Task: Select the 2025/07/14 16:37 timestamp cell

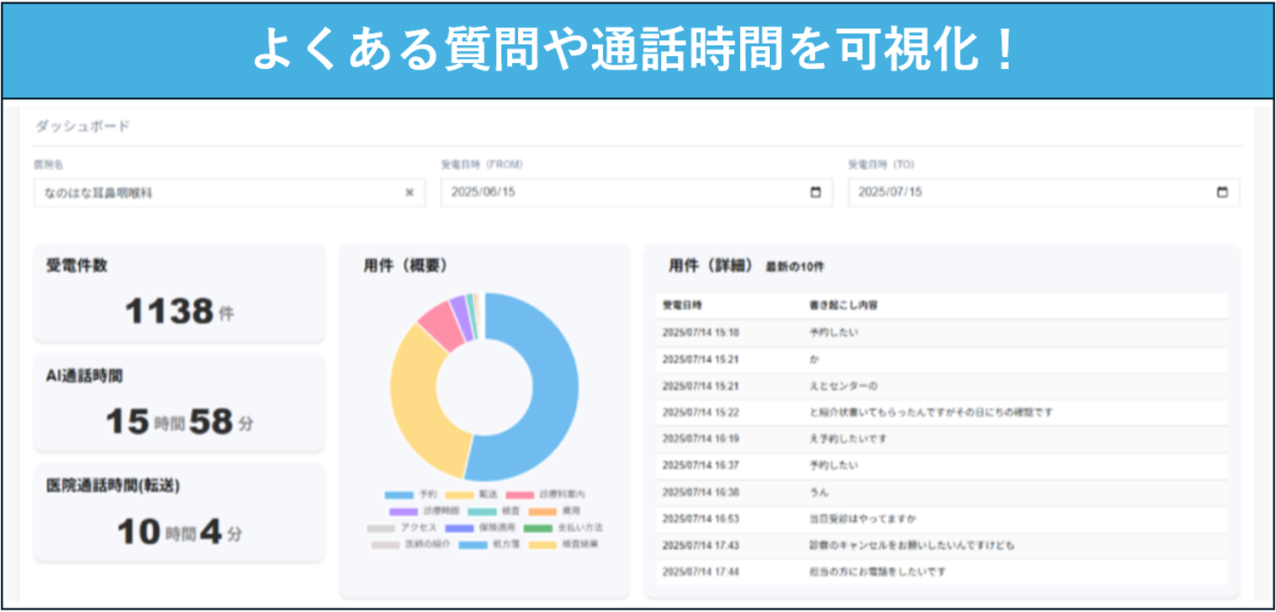Action: 701,466
